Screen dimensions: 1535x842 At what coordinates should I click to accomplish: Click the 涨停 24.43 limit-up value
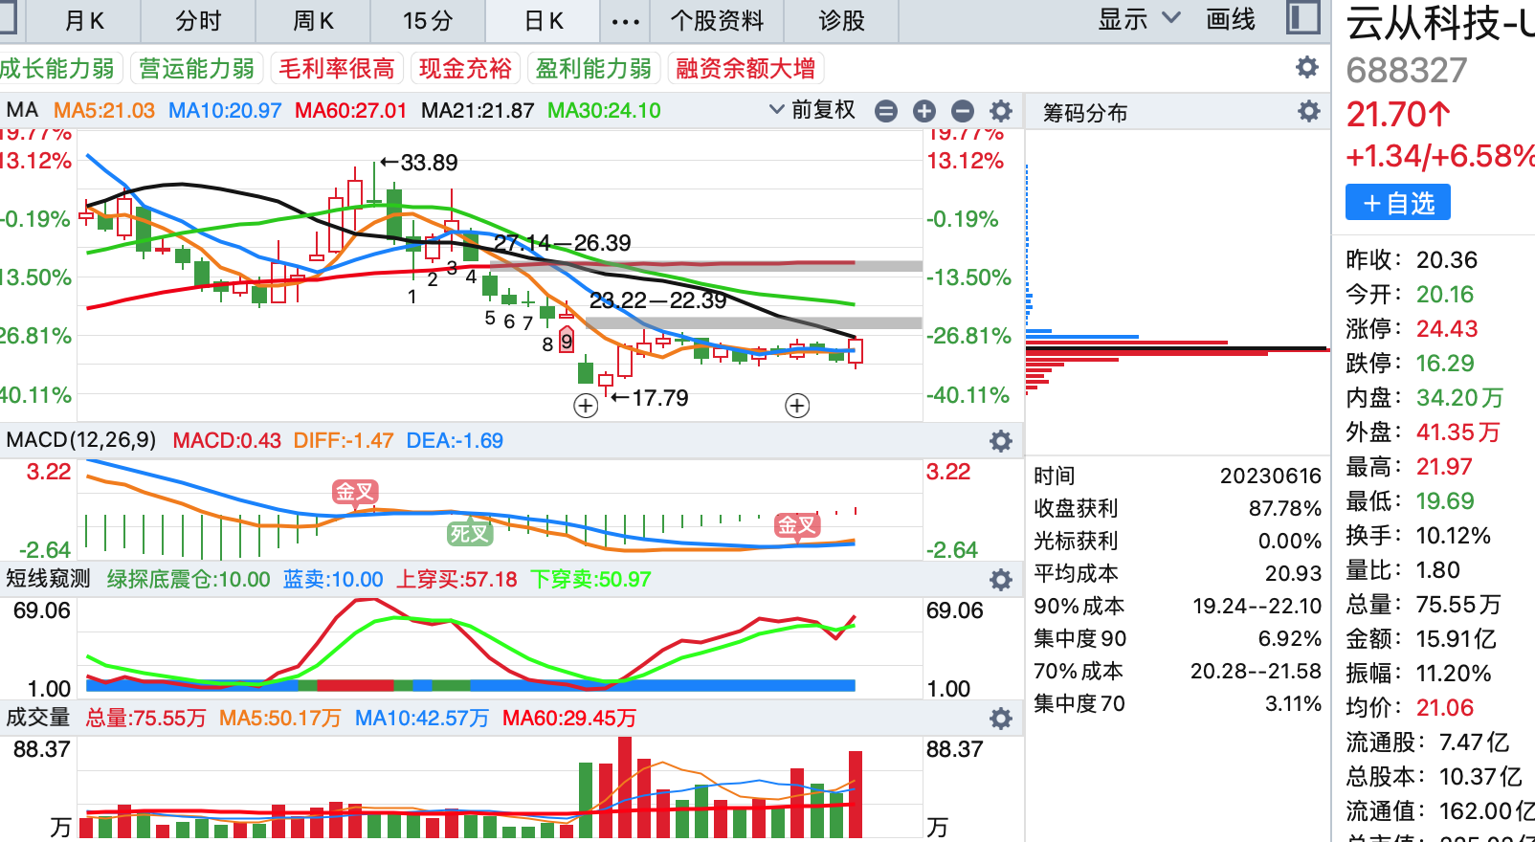pyautogui.click(x=1447, y=329)
